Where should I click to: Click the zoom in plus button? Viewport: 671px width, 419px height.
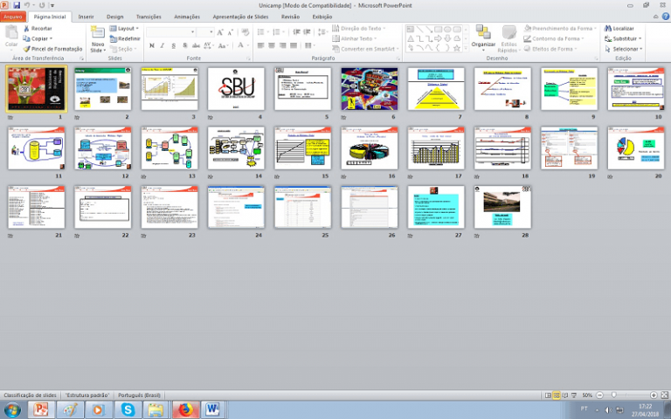(x=654, y=395)
